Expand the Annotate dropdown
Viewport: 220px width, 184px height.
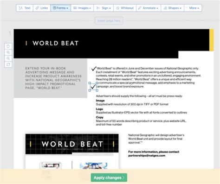[x=149, y=8]
